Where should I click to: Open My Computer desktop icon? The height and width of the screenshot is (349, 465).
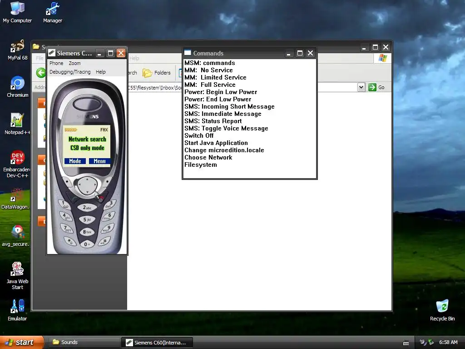pyautogui.click(x=17, y=12)
